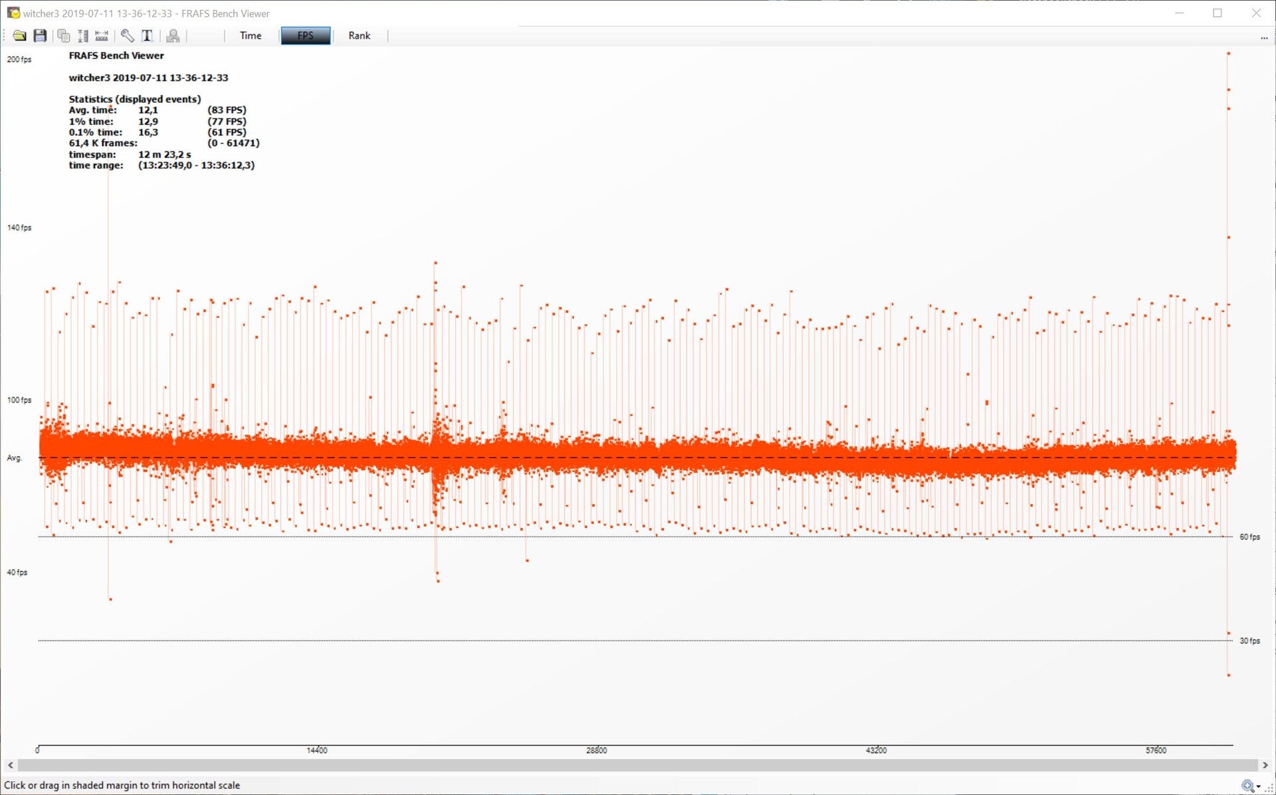
Task: Click the horizontal scrollbar track
Action: (x=637, y=765)
